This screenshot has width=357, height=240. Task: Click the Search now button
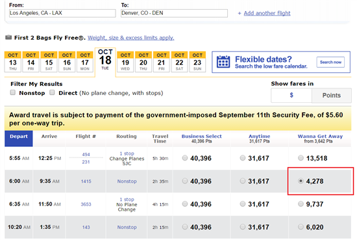[x=330, y=62]
